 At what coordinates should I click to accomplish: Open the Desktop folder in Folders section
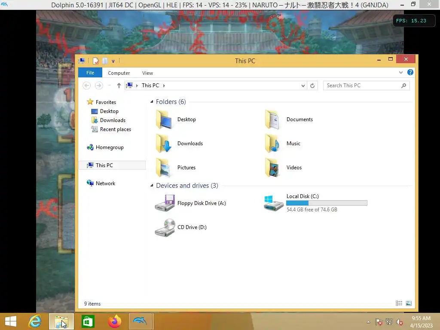click(x=176, y=119)
